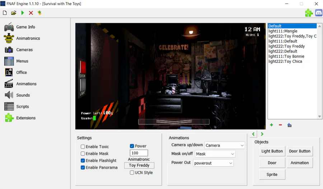
Task: Click the Door Button object button
Action: click(300, 151)
